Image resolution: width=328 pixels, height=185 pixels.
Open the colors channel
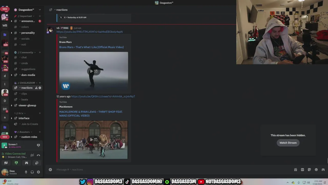point(27,27)
